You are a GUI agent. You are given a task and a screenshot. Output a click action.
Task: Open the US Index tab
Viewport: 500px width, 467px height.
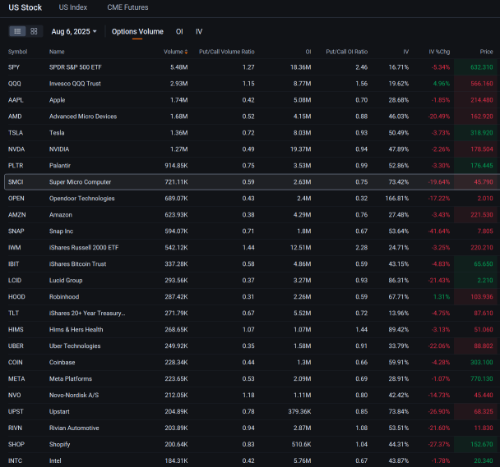click(73, 7)
